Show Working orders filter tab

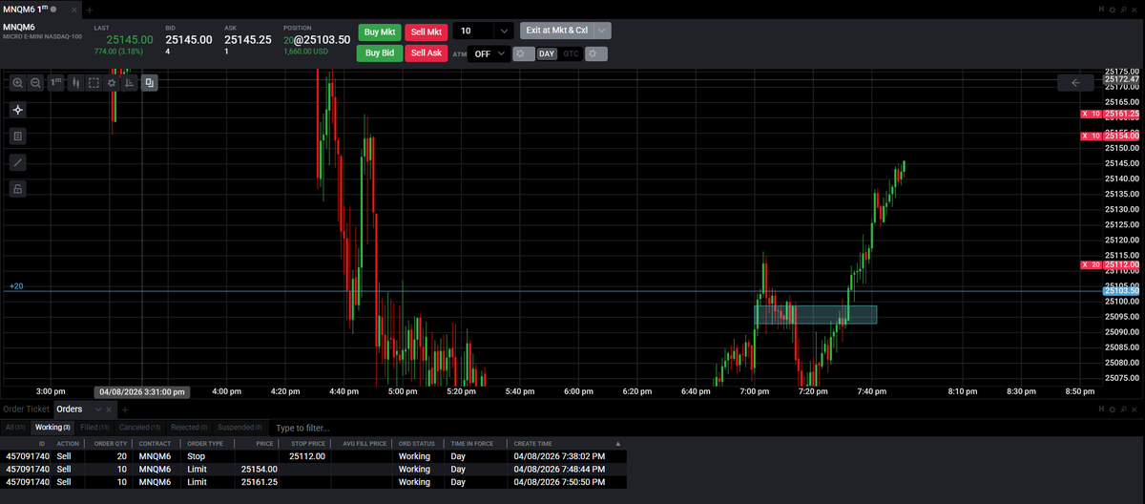[x=52, y=427]
